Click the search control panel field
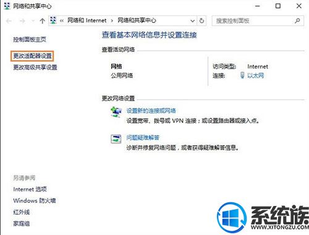 click(258, 21)
